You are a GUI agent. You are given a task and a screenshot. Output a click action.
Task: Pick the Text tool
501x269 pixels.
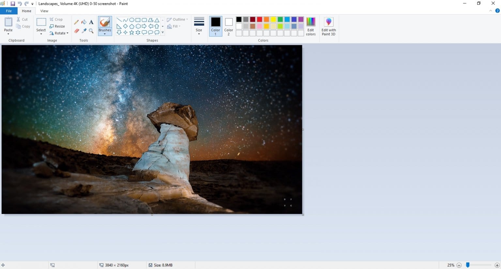click(91, 22)
